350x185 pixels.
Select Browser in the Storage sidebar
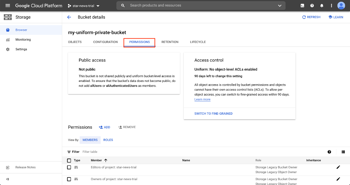31,30
